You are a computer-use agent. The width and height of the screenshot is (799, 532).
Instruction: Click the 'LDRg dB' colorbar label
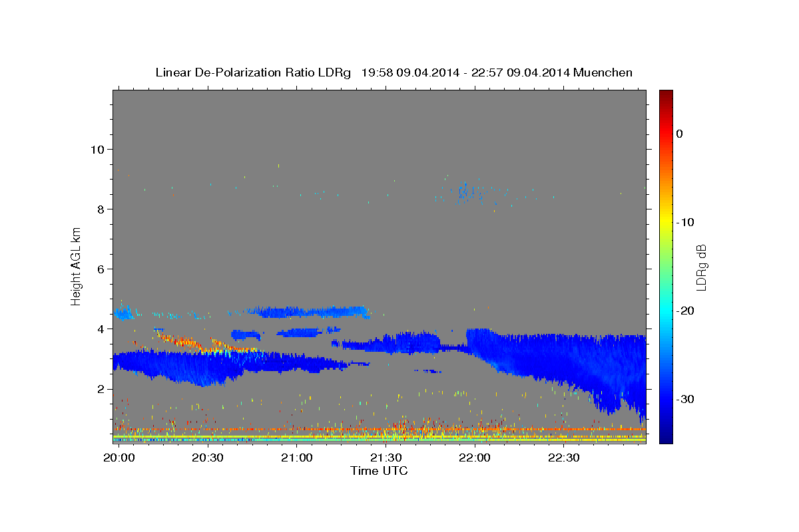tap(701, 266)
